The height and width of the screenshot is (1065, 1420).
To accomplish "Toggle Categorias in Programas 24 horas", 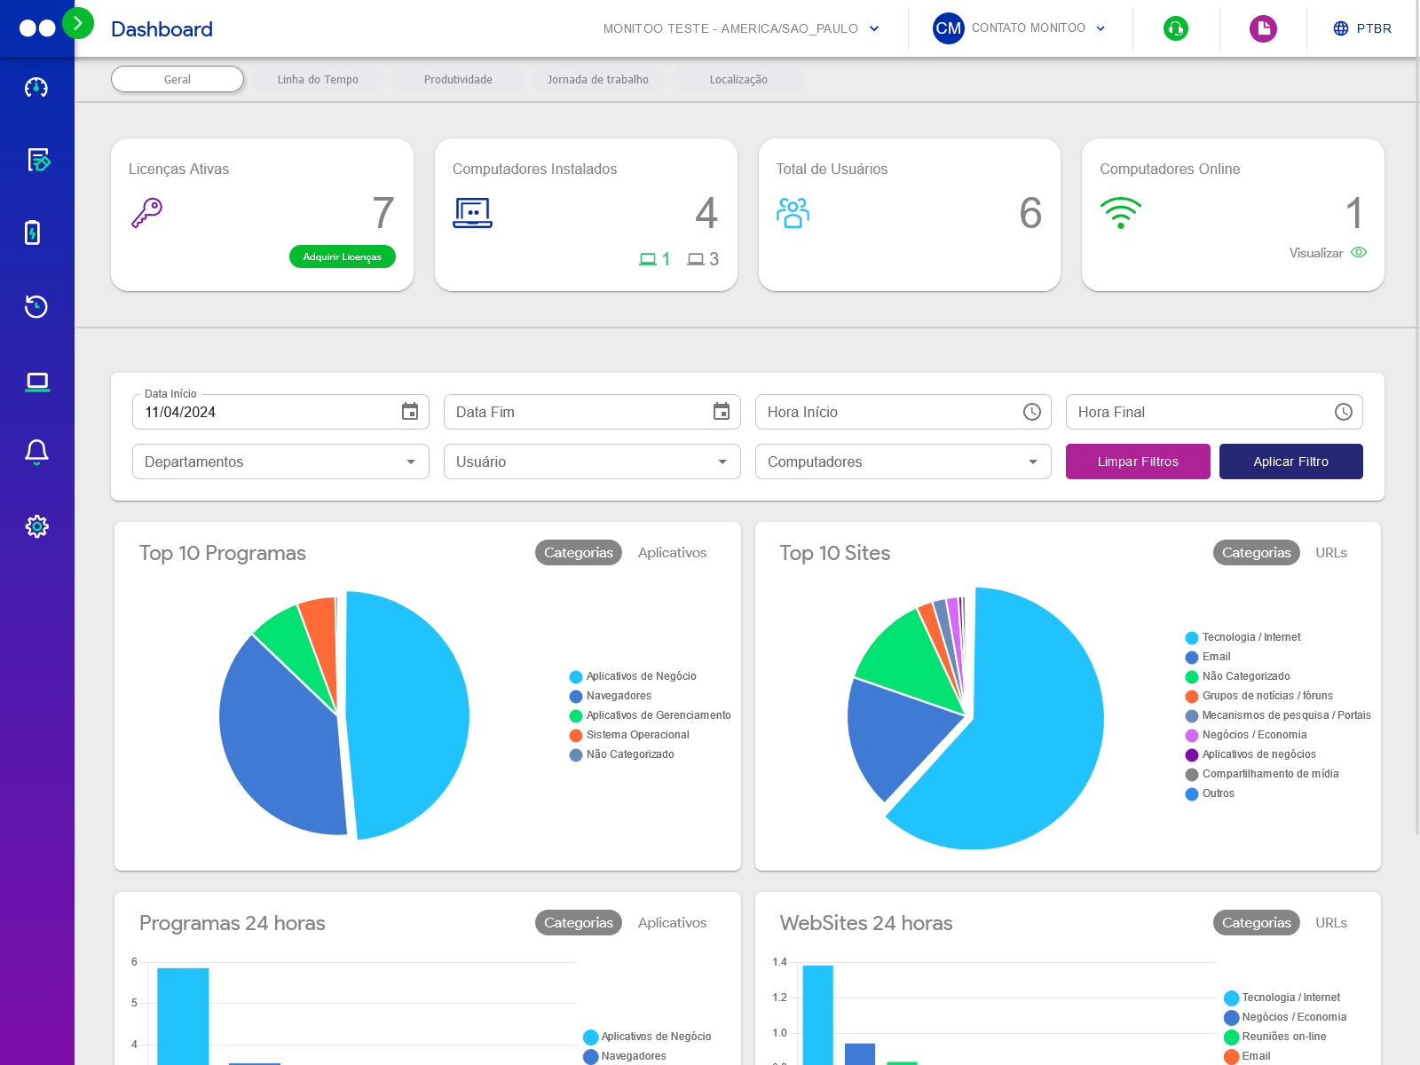I will pos(579,922).
